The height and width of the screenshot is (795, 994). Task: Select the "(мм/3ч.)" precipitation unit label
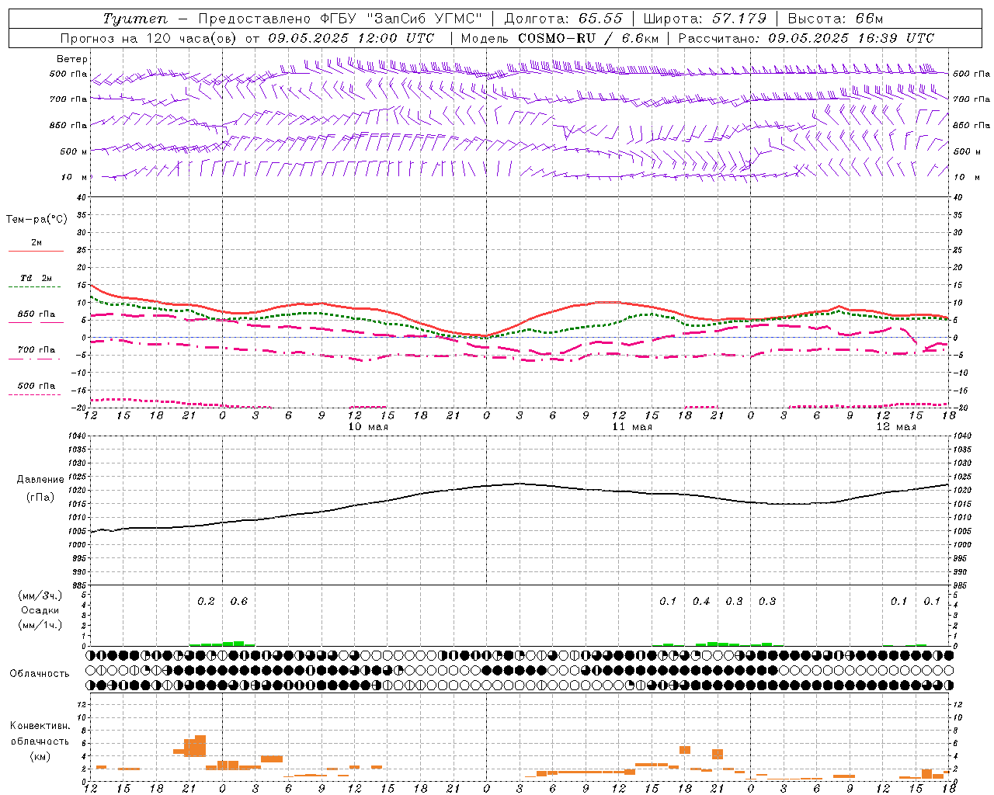pyautogui.click(x=40, y=595)
